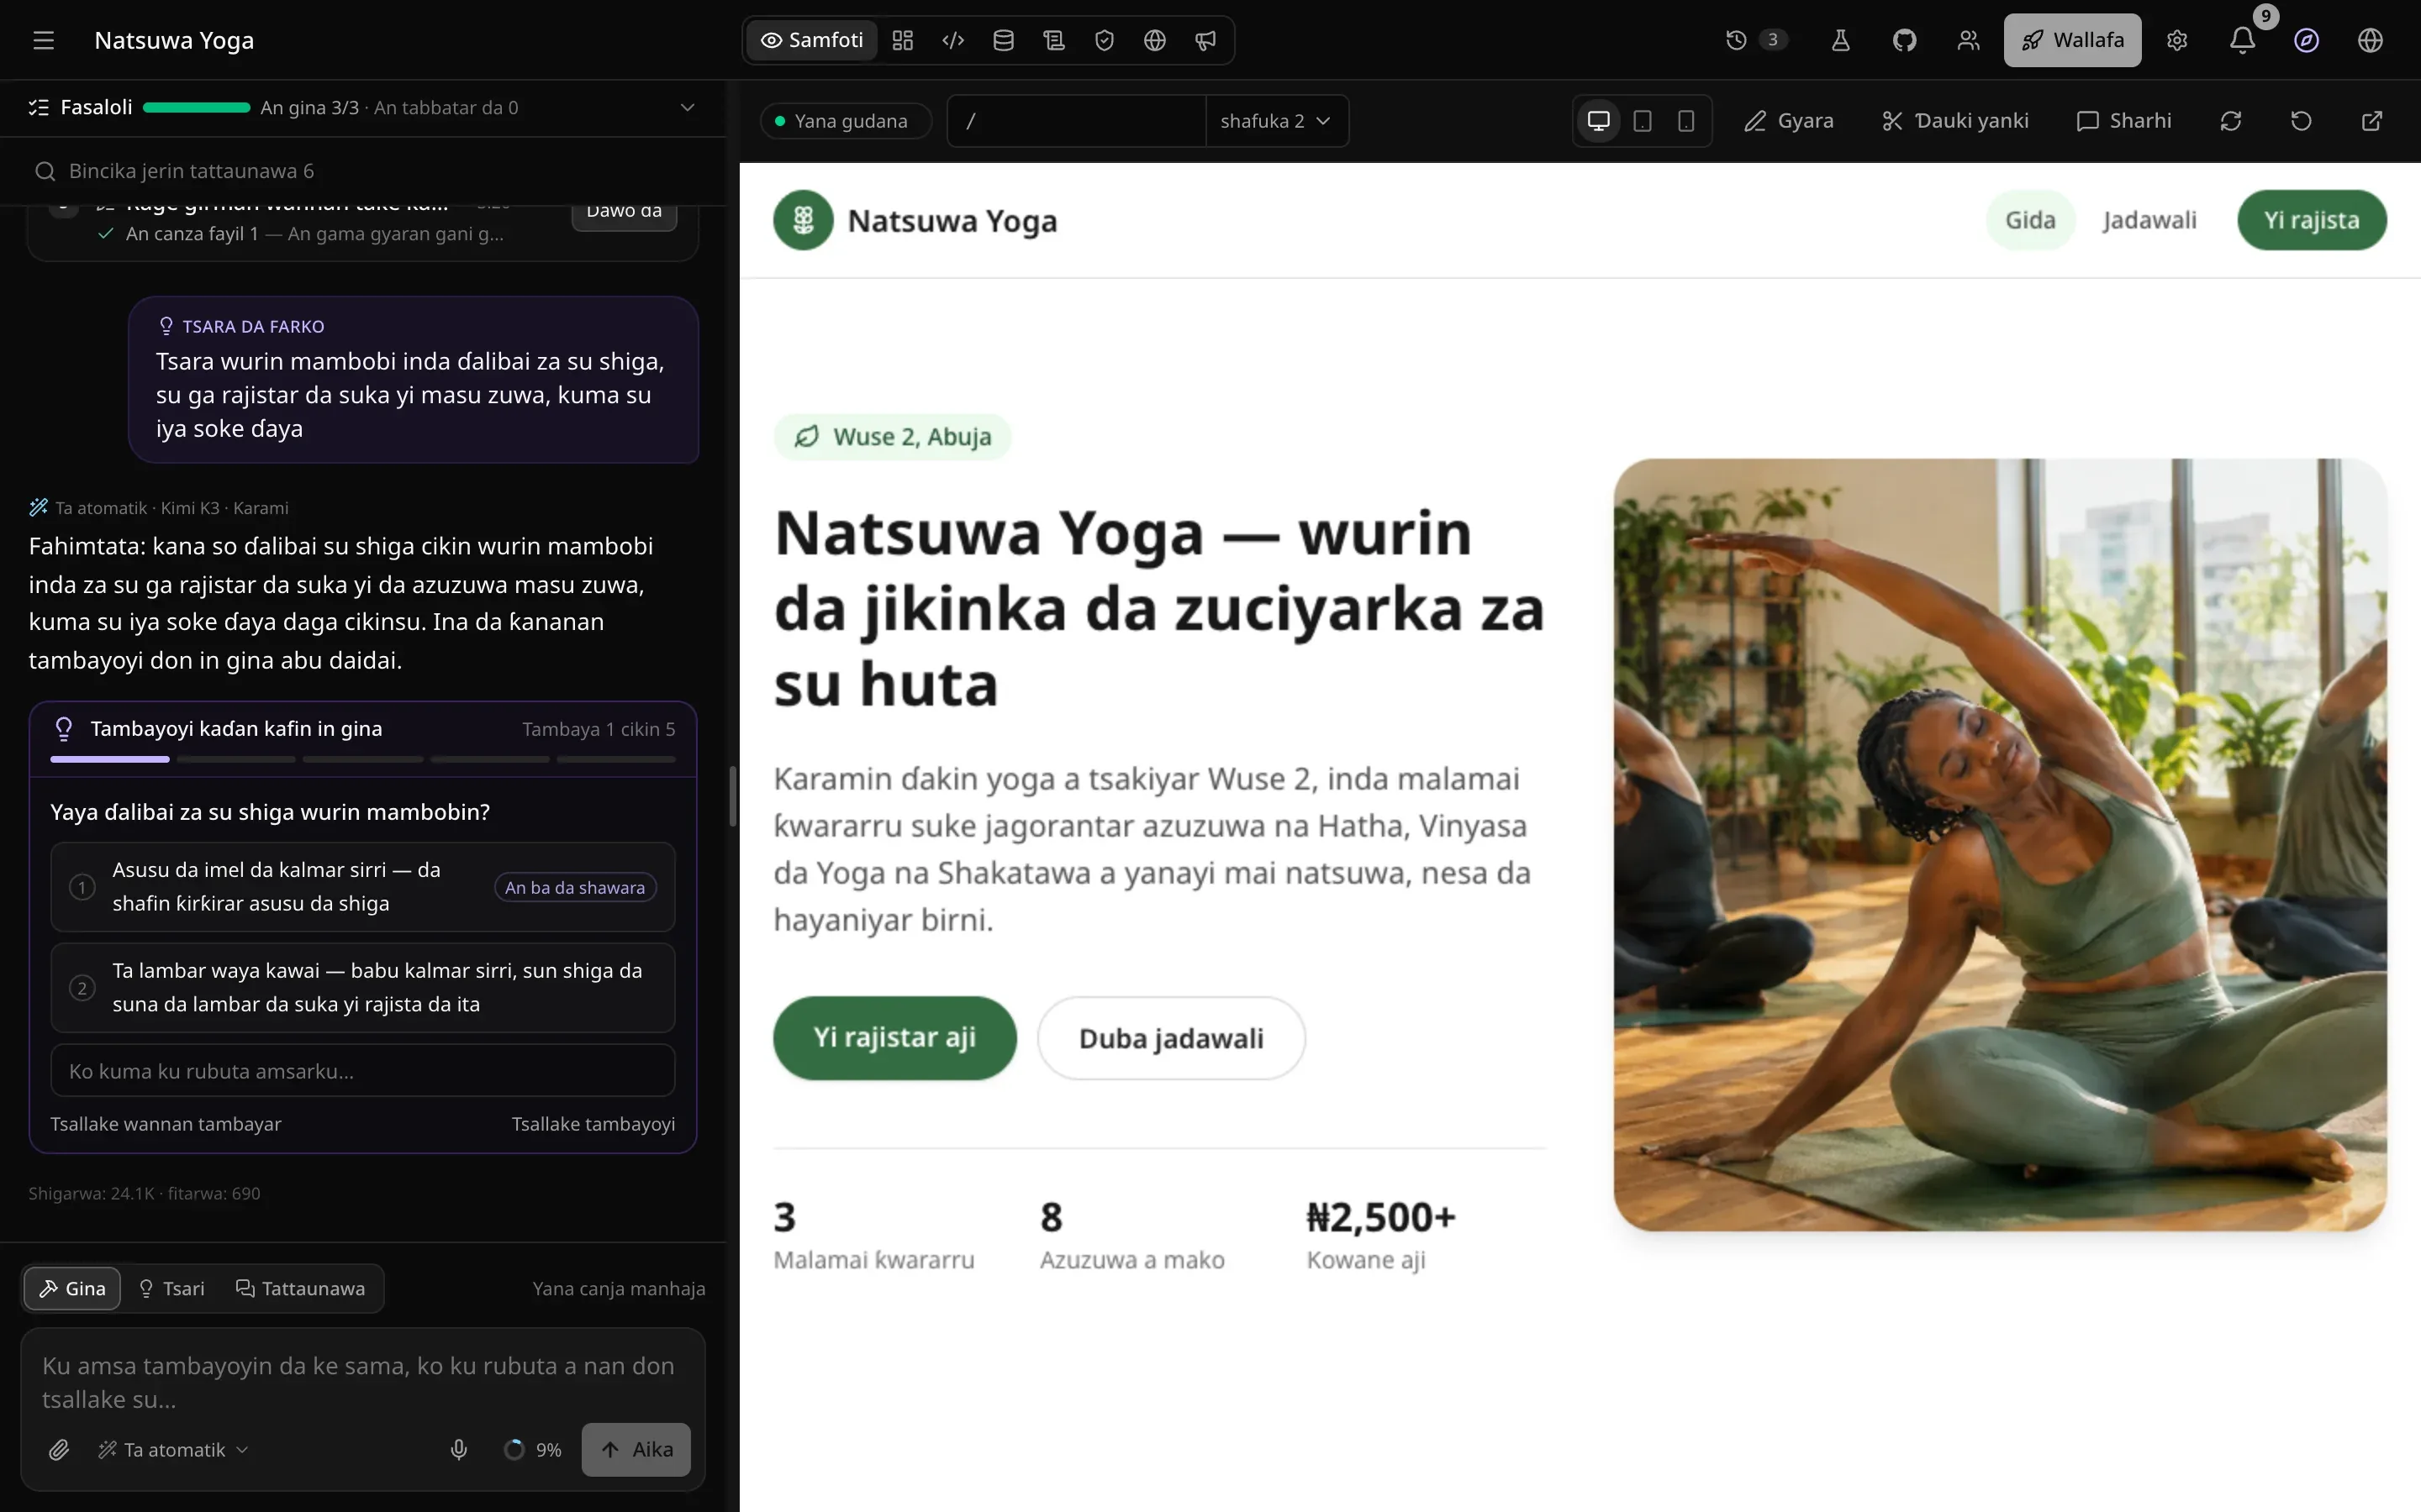The height and width of the screenshot is (1512, 2421).
Task: Click the Wallafa publish button
Action: 2073,40
